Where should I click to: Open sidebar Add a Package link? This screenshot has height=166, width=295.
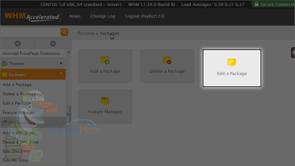[x=17, y=85]
